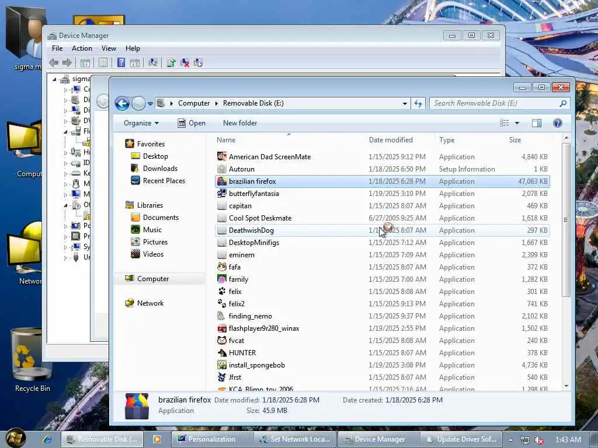Open File menu in Device Manager
The image size is (598, 448).
(57, 48)
